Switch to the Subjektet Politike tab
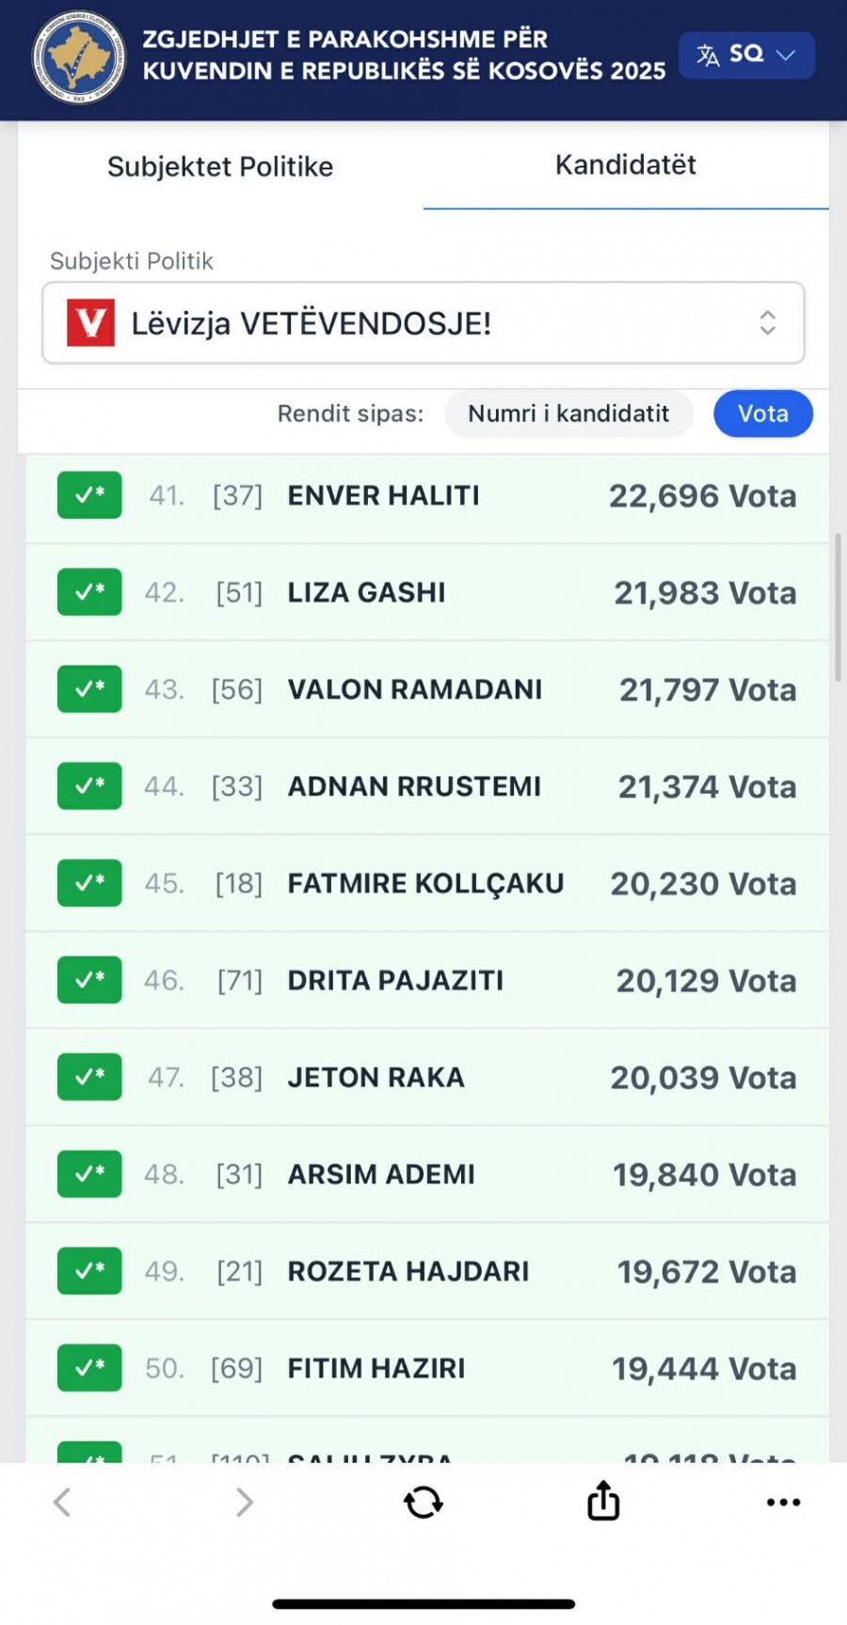Image resolution: width=847 pixels, height=1625 pixels. coord(220,167)
